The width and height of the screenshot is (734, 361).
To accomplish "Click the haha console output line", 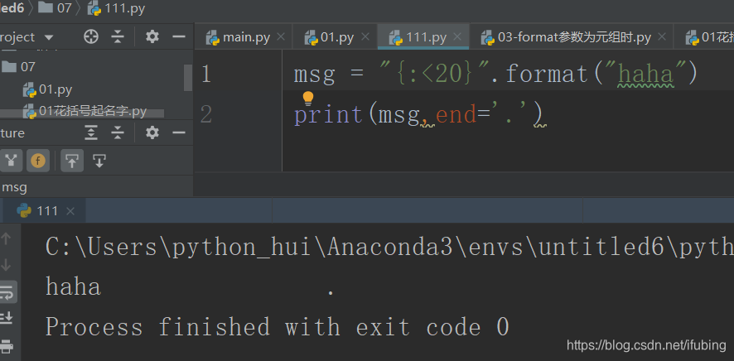I will click(191, 287).
